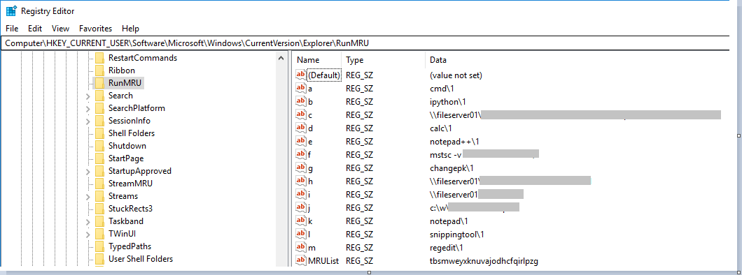Select the Streams folder icon

99,196
